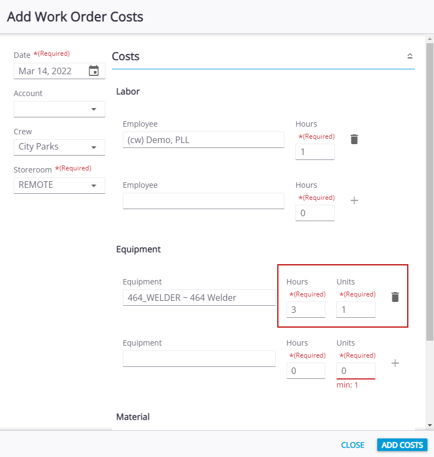Image resolution: width=434 pixels, height=457 pixels.
Task: Open the Storeroom dropdown showing REMOTE
Action: 60,185
